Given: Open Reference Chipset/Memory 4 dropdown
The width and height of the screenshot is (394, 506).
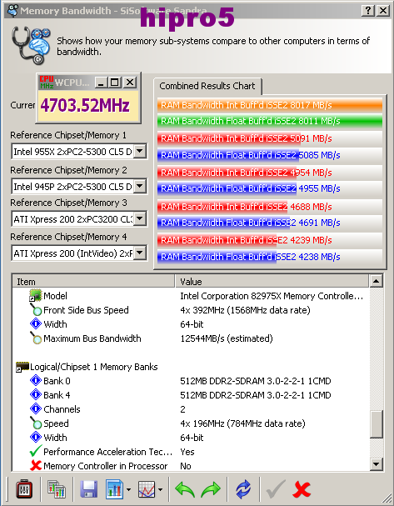Looking at the screenshot, I should (140, 253).
